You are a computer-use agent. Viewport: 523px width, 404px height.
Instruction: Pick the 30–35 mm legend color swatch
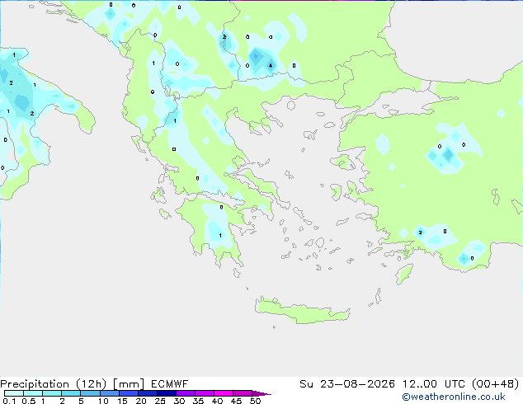click(x=186, y=393)
